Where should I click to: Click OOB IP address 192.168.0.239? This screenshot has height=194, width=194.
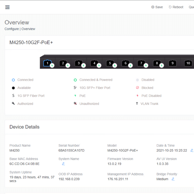click(x=69, y=179)
